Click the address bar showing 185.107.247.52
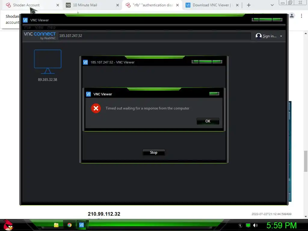The image size is (308, 231). point(154,36)
